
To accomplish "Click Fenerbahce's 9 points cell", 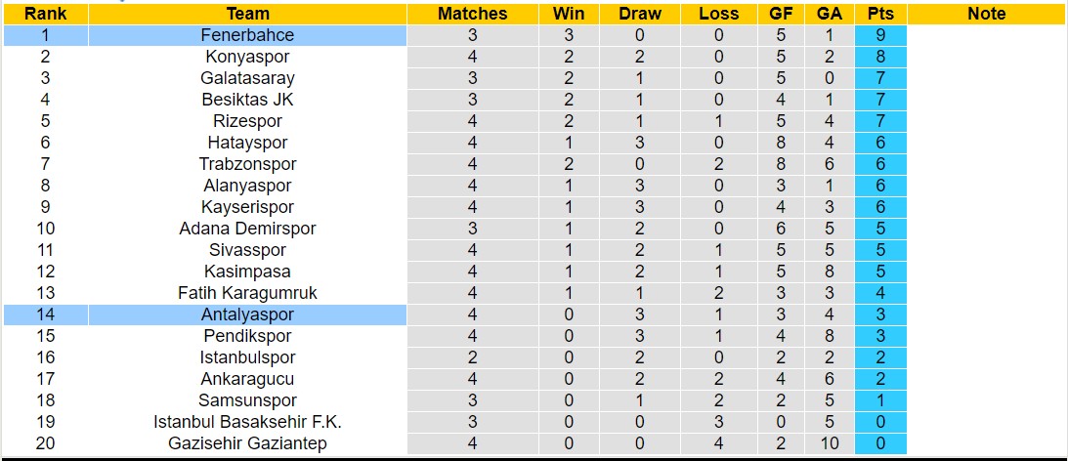I will click(x=880, y=35).
